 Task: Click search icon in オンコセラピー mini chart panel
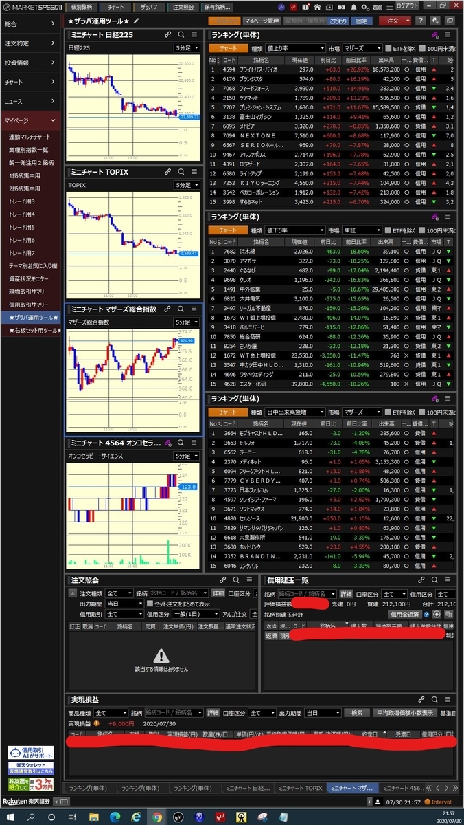181,443
